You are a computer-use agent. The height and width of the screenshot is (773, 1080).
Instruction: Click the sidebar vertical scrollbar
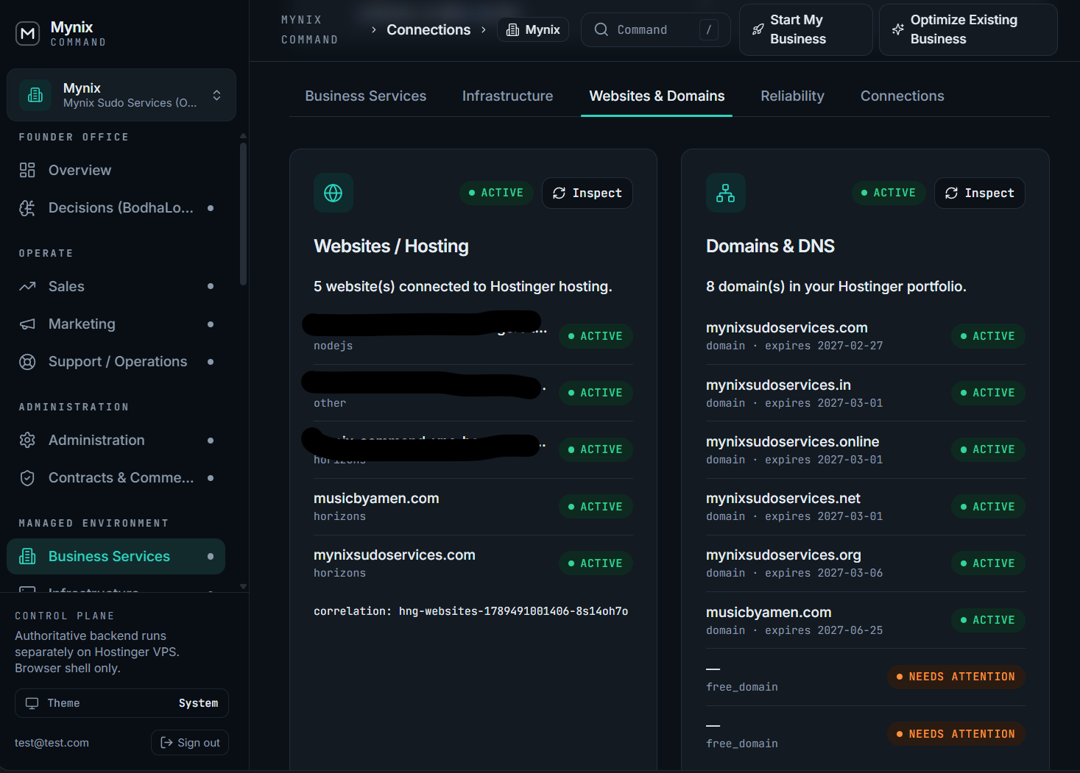click(243, 213)
